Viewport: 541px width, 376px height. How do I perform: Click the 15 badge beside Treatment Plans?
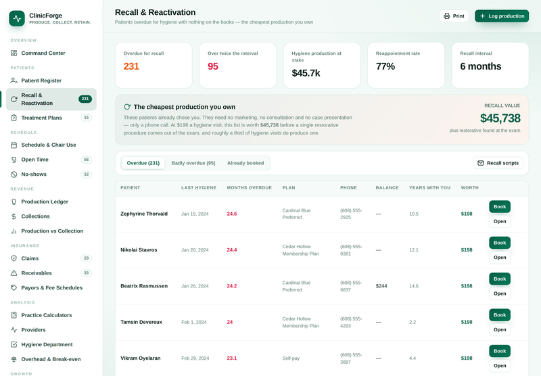[x=87, y=118]
